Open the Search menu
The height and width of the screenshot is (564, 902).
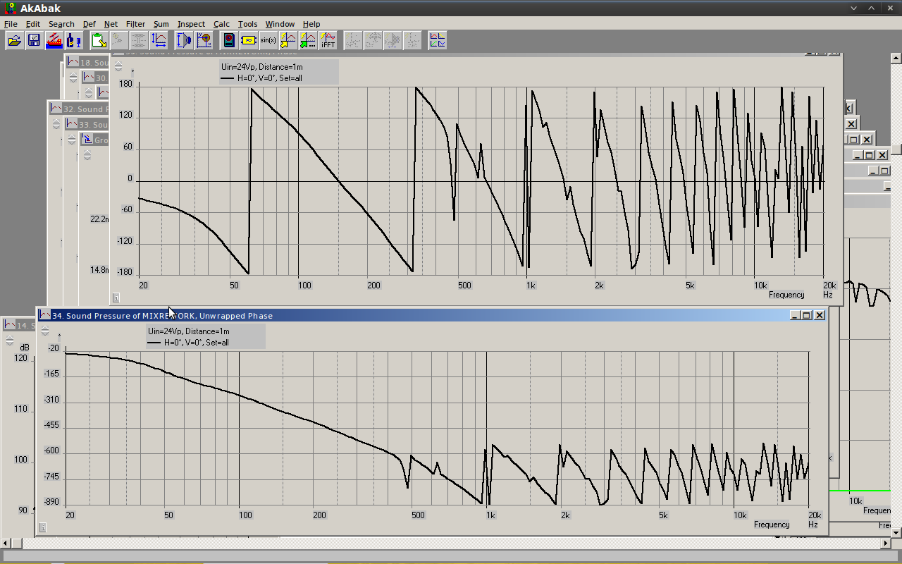click(61, 24)
